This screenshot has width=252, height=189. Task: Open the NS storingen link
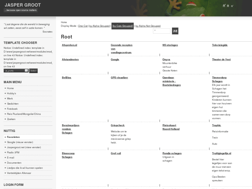point(170,45)
